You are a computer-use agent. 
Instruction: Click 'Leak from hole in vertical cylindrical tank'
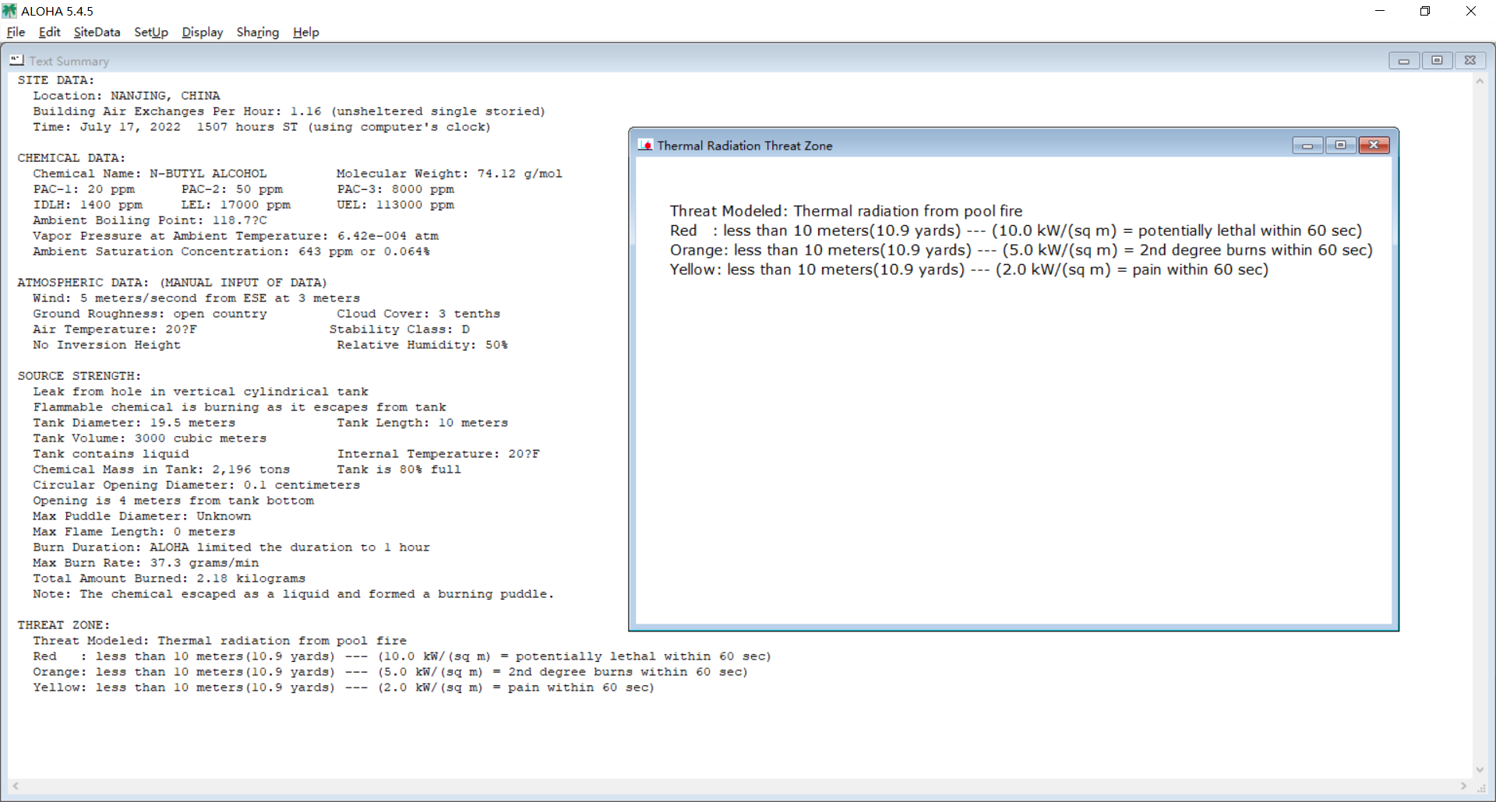200,392
